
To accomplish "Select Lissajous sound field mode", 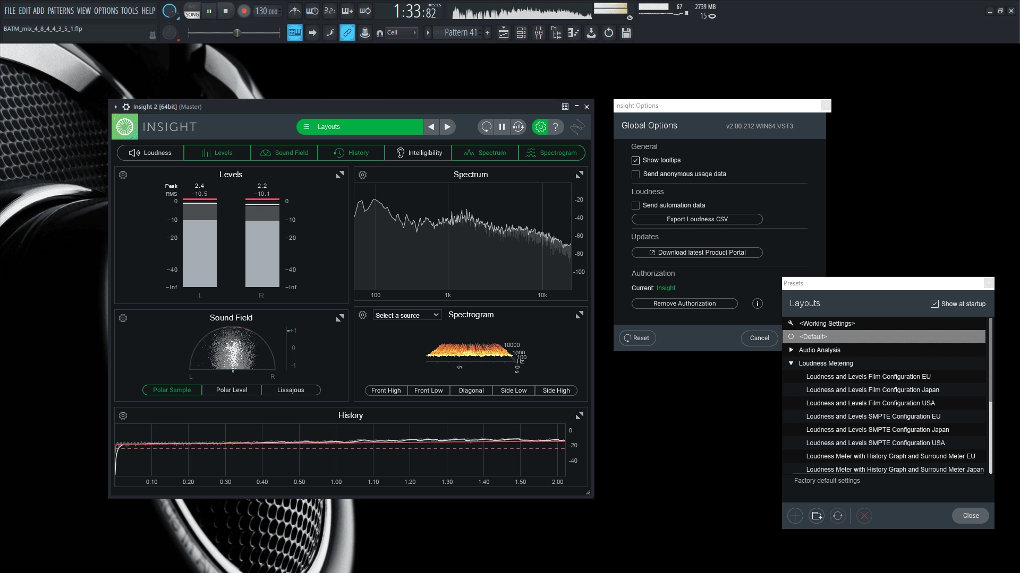I will (x=291, y=390).
